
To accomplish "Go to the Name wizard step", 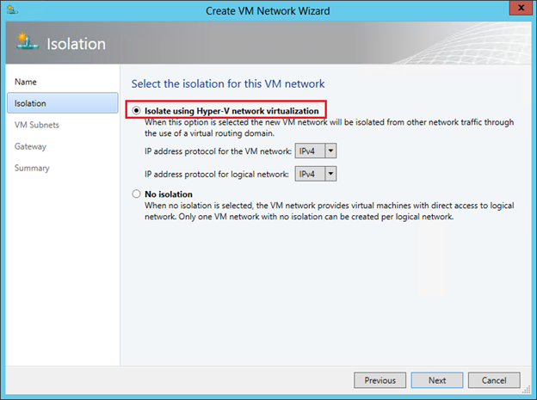I will coord(26,82).
